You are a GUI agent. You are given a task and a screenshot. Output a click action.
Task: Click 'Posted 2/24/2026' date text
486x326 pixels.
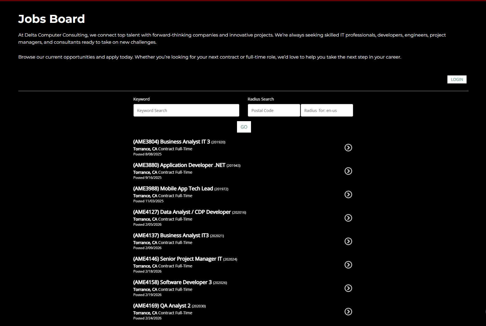click(x=147, y=318)
